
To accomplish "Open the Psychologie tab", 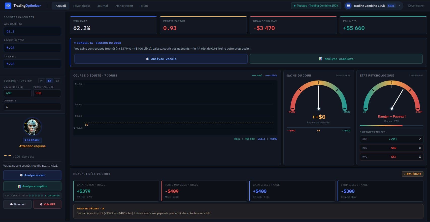I will point(82,6).
